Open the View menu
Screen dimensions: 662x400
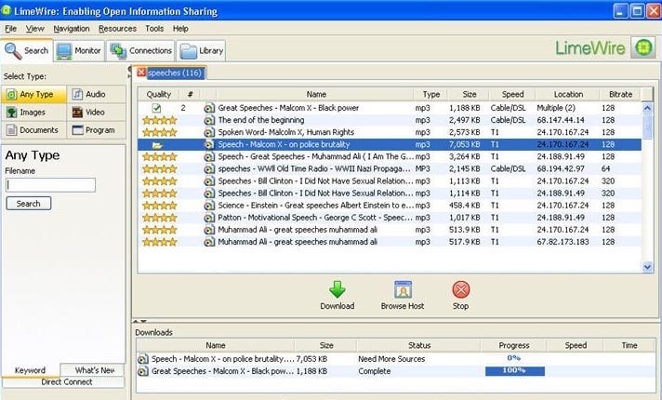click(x=35, y=29)
